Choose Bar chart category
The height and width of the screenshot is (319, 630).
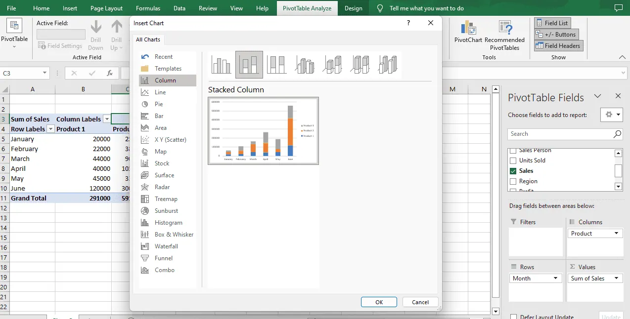(x=168, y=116)
